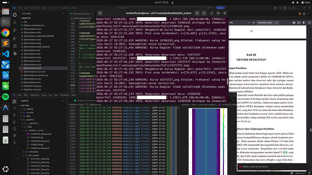Open Explorer view in the VS Code activity bar
Image resolution: width=312 pixels, height=175 pixels.
tap(15, 15)
